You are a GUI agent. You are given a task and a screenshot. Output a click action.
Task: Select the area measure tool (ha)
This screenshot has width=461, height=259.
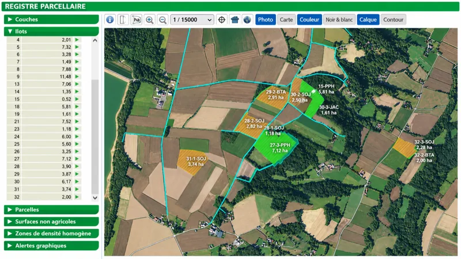coord(137,20)
